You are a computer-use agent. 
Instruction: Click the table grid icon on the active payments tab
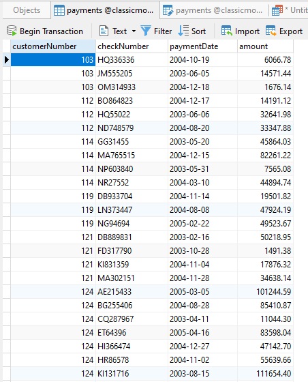point(59,10)
